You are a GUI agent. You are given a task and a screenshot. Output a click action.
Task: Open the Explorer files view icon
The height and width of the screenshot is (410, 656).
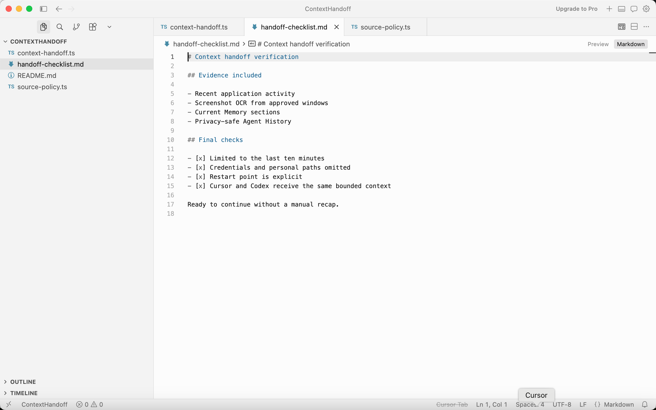[43, 27]
